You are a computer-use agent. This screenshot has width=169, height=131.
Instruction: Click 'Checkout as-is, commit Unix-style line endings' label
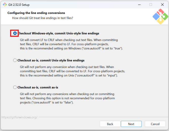[x=51, y=61]
